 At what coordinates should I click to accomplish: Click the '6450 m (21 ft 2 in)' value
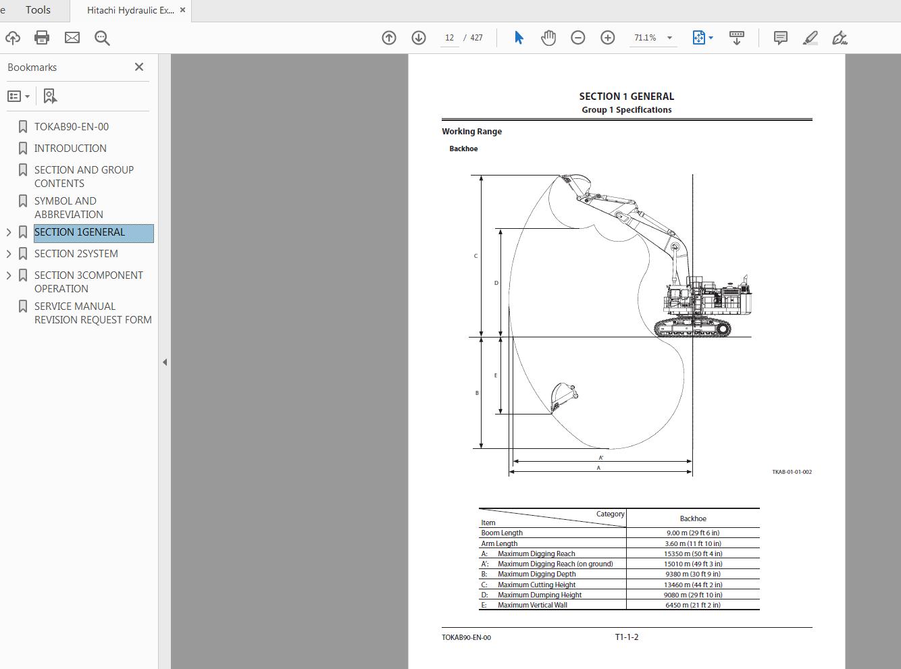(x=693, y=606)
